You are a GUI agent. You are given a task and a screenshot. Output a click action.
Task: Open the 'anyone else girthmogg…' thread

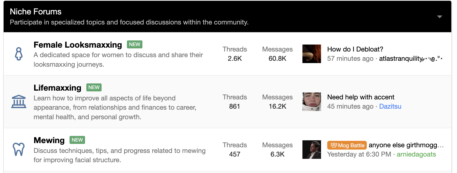(x=406, y=145)
